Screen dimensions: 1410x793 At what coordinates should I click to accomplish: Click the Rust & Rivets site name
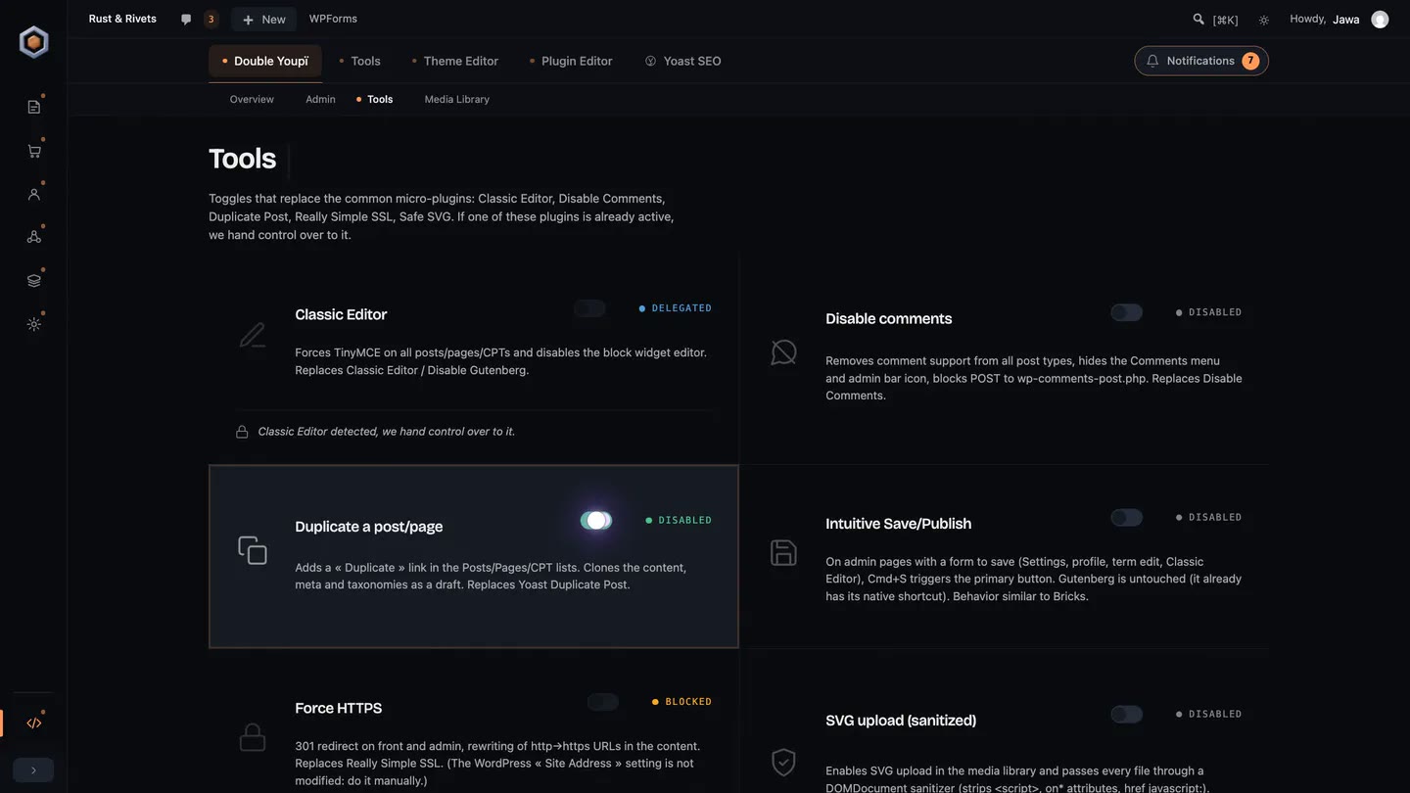(x=122, y=19)
